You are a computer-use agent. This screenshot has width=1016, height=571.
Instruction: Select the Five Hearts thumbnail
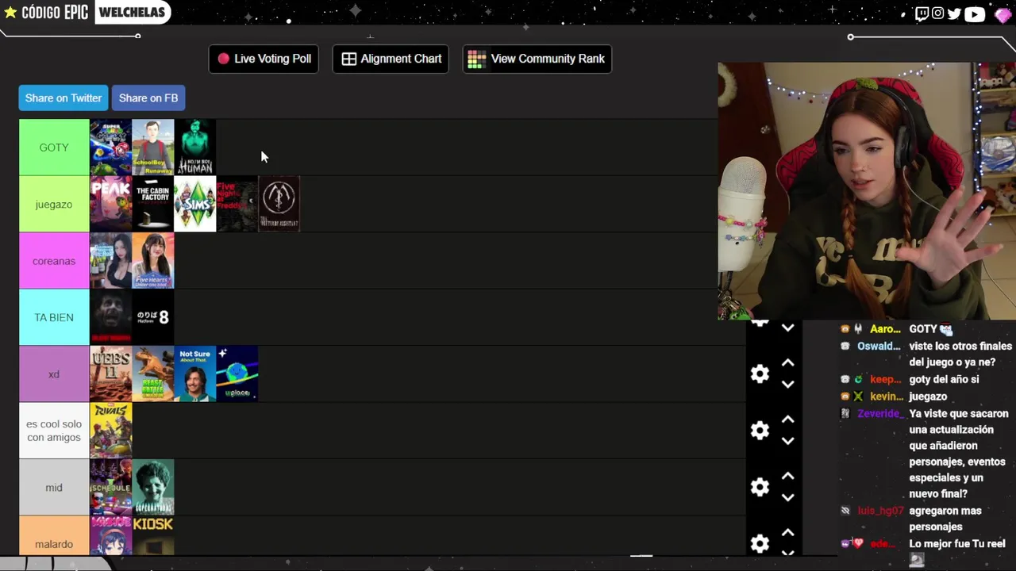152,261
